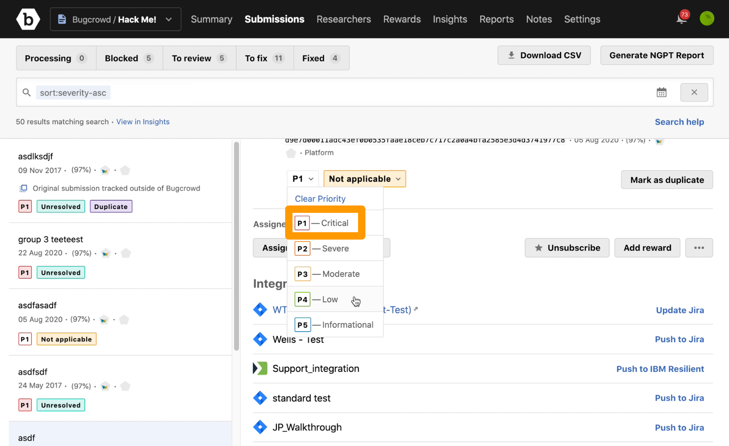Click the submission list scrollbar
Screen dimensions: 729x446
pyautogui.click(x=237, y=246)
